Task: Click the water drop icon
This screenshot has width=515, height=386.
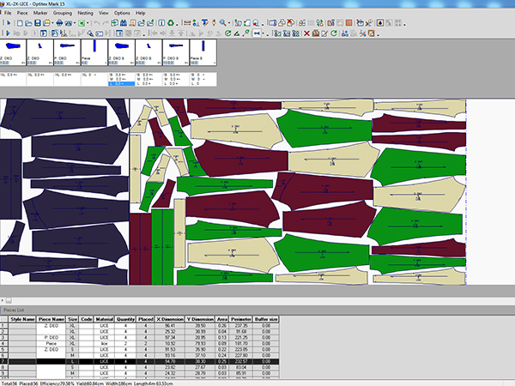Action: [x=380, y=23]
